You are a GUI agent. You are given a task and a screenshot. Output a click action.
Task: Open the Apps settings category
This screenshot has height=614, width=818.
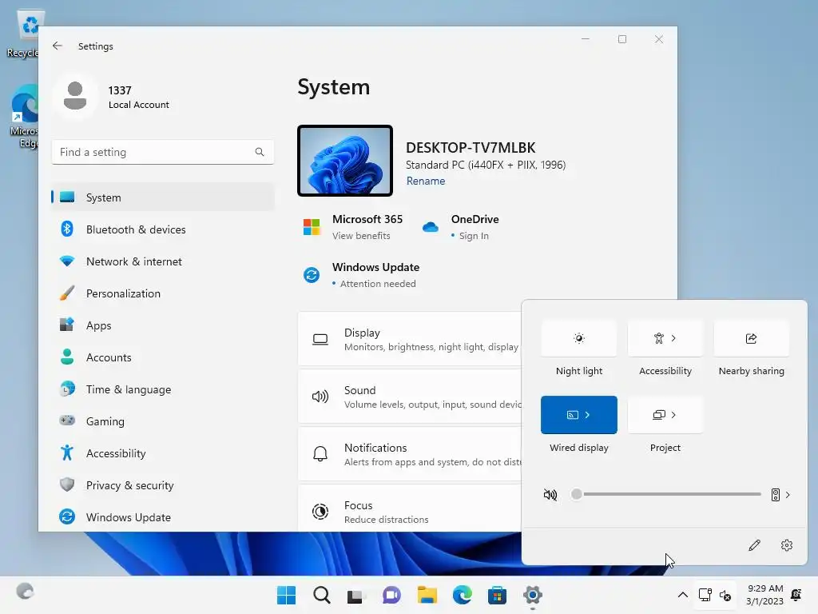(163, 325)
